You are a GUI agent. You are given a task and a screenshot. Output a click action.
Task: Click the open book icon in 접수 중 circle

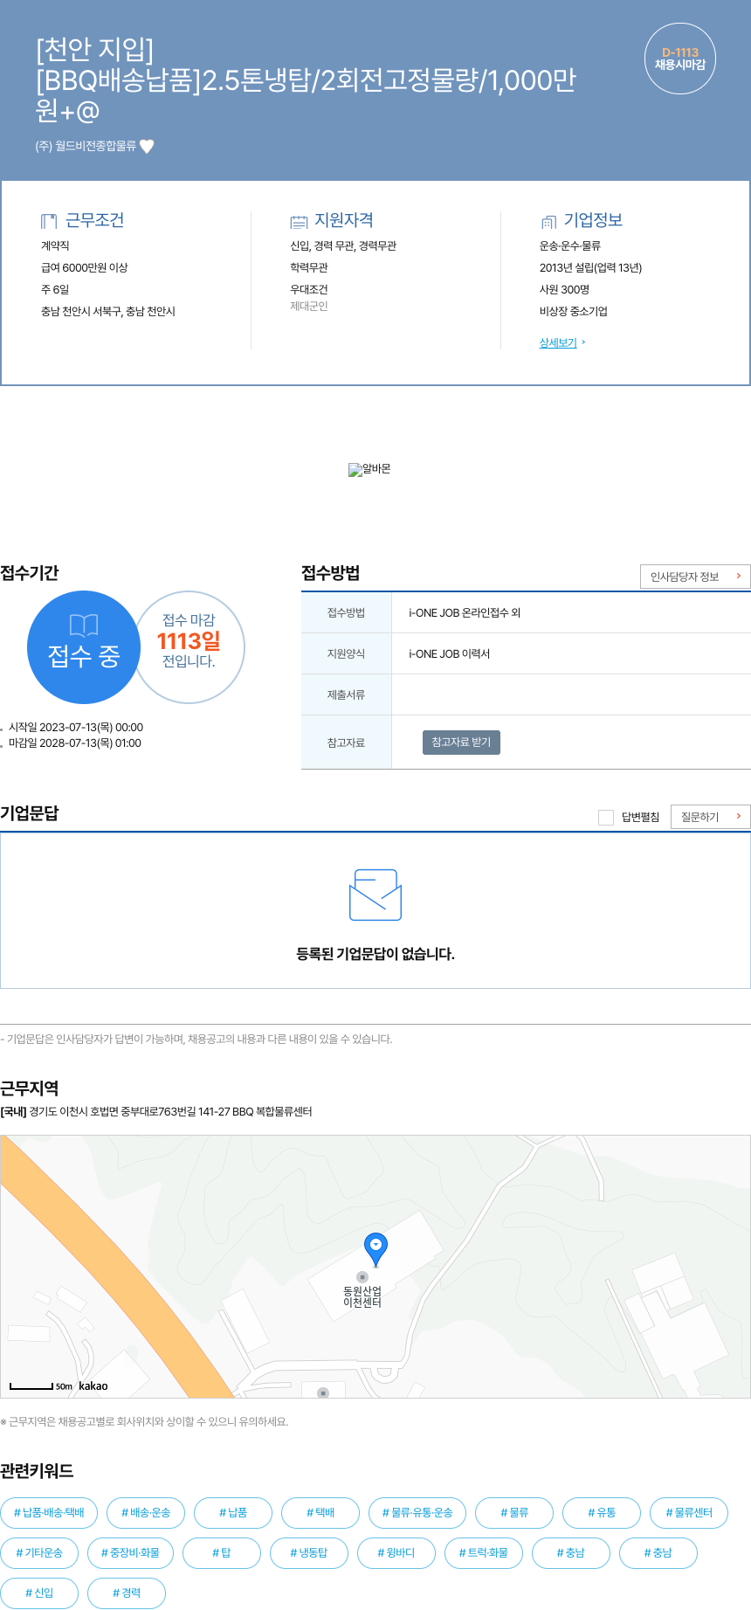pos(84,625)
